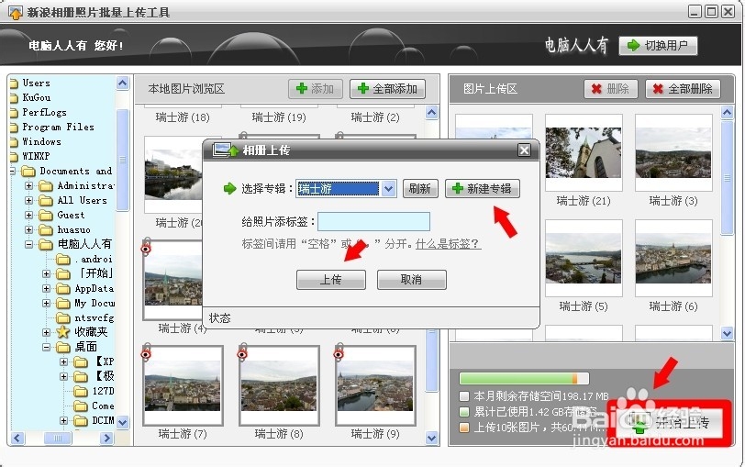This screenshot has width=745, height=467.
Task: Click the 添加 add button
Action: 315,89
